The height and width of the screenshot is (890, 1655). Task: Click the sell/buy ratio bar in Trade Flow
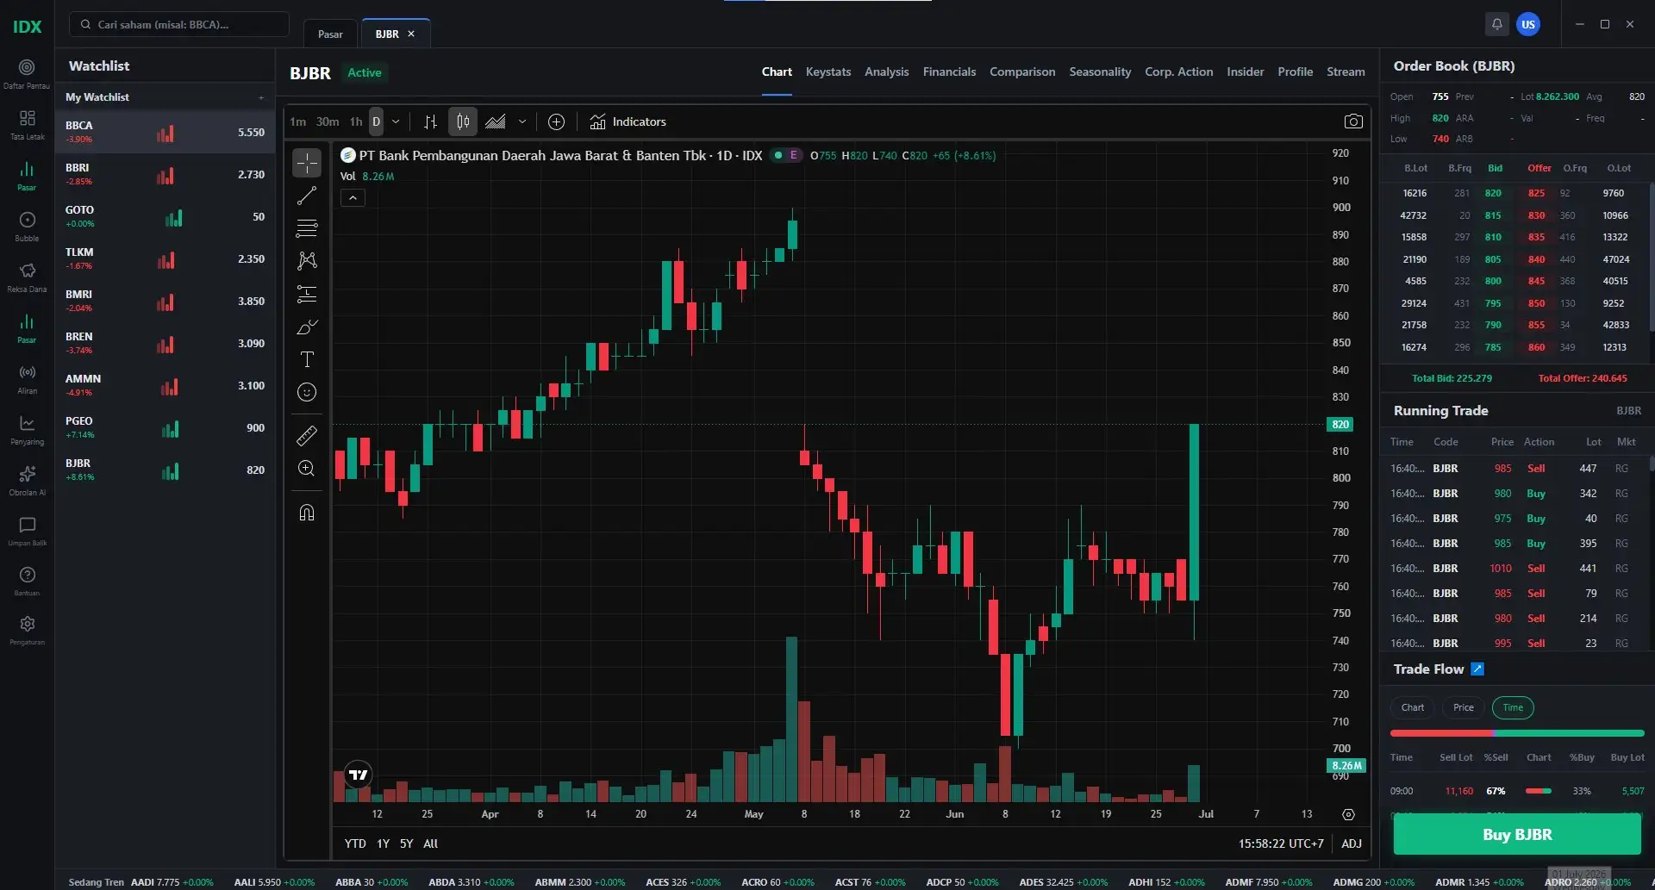coord(1517,733)
